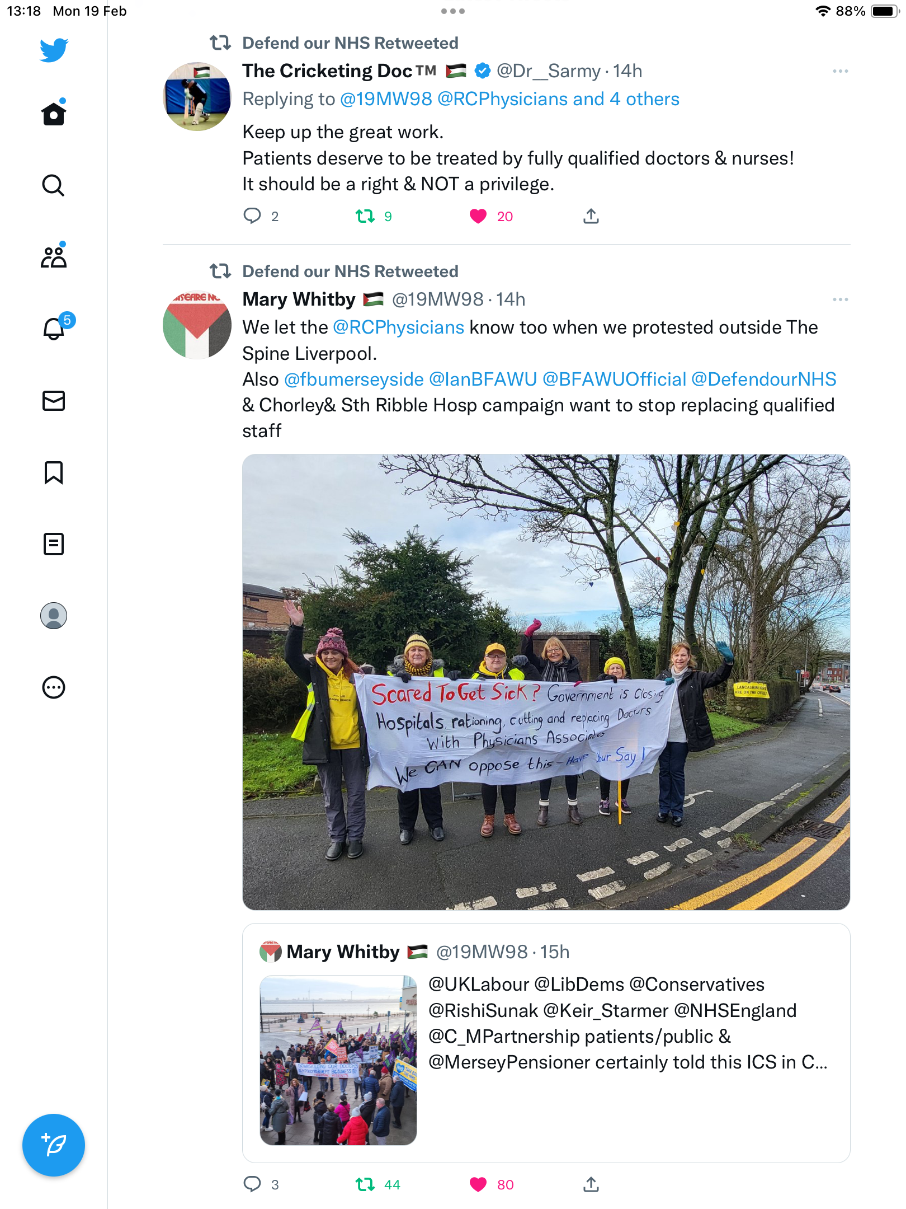906x1209 pixels.
Task: Open more options on Mary Whitby's tweet
Action: pyautogui.click(x=840, y=300)
